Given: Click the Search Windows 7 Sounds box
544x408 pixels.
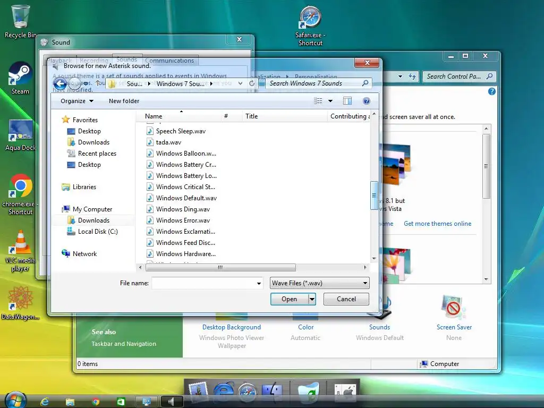Looking at the screenshot, I should tap(319, 83).
